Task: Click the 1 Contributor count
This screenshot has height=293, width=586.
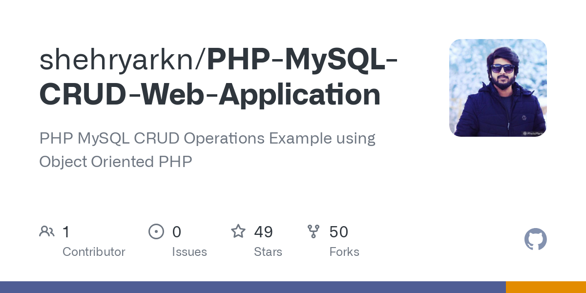Action: click(66, 232)
